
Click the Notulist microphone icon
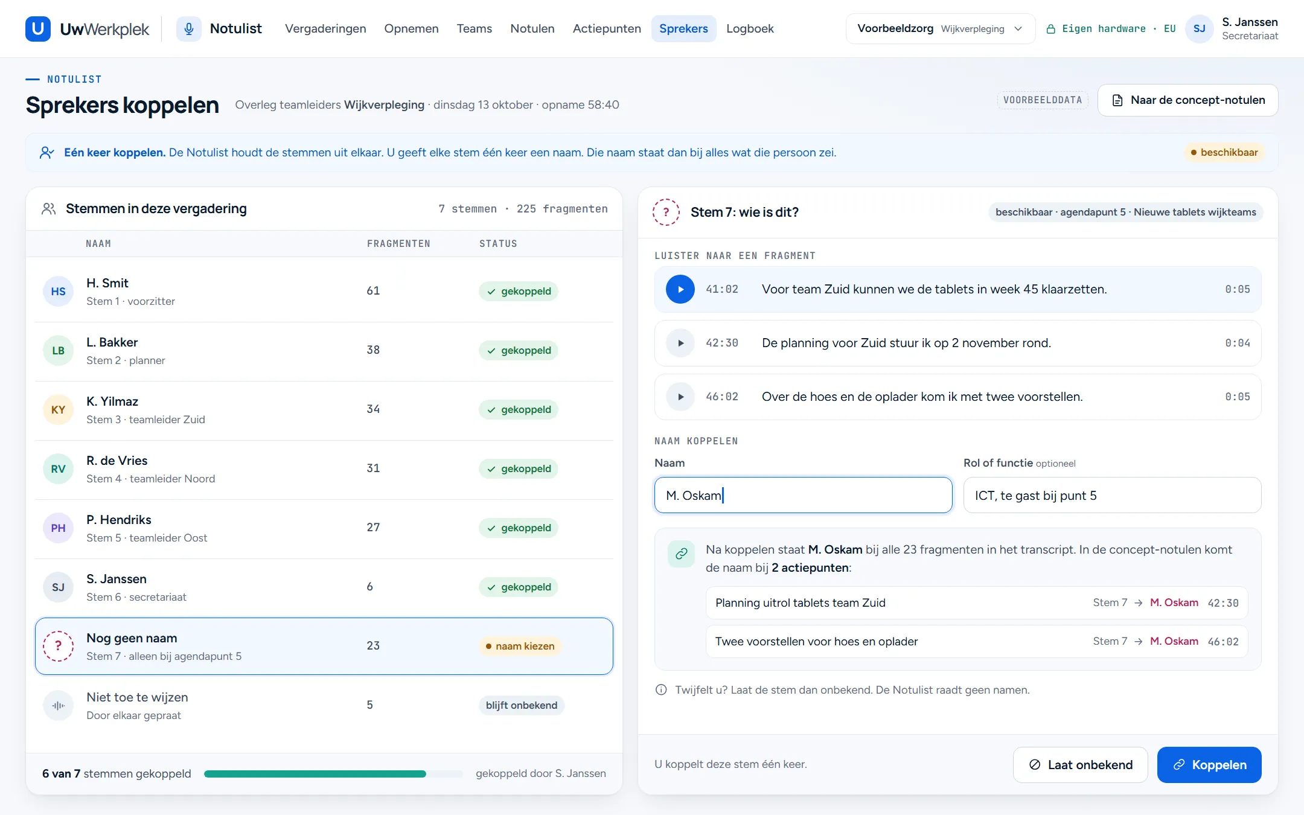(189, 28)
